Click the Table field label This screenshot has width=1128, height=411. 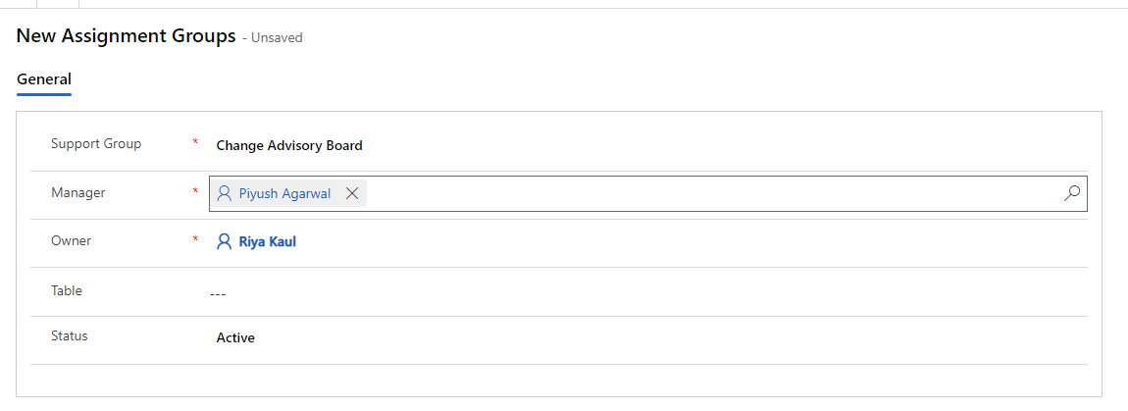(x=67, y=290)
